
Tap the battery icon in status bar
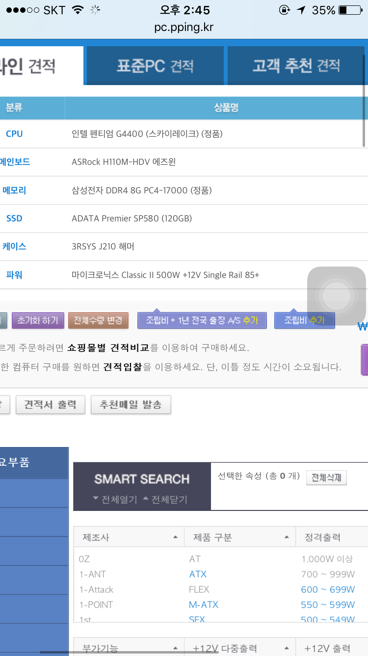tap(349, 10)
